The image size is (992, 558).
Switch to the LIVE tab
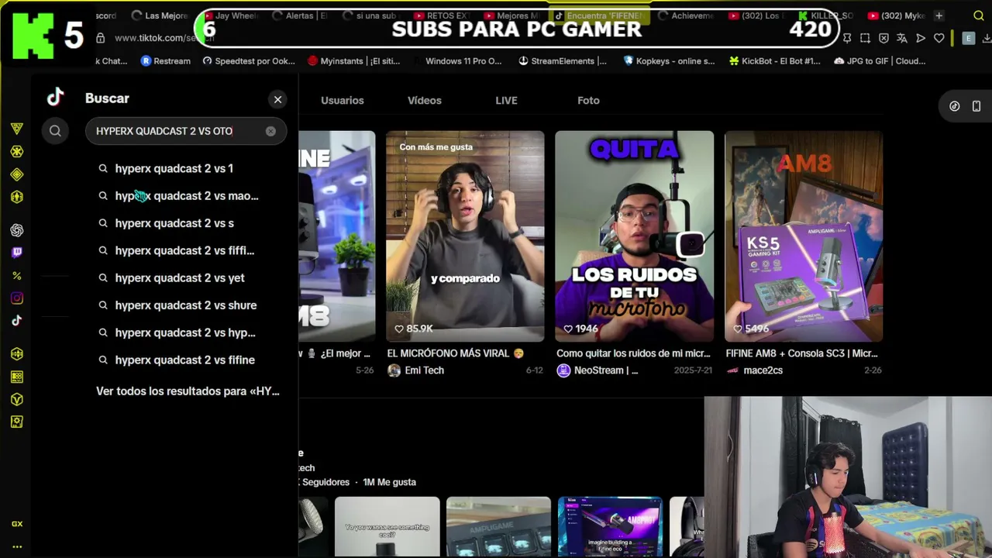(x=506, y=100)
